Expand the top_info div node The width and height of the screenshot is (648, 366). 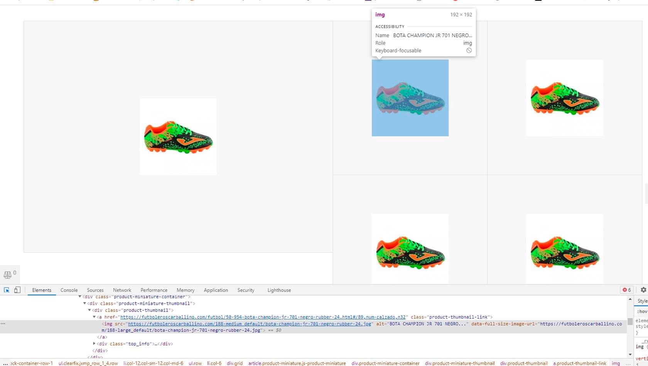pos(94,344)
